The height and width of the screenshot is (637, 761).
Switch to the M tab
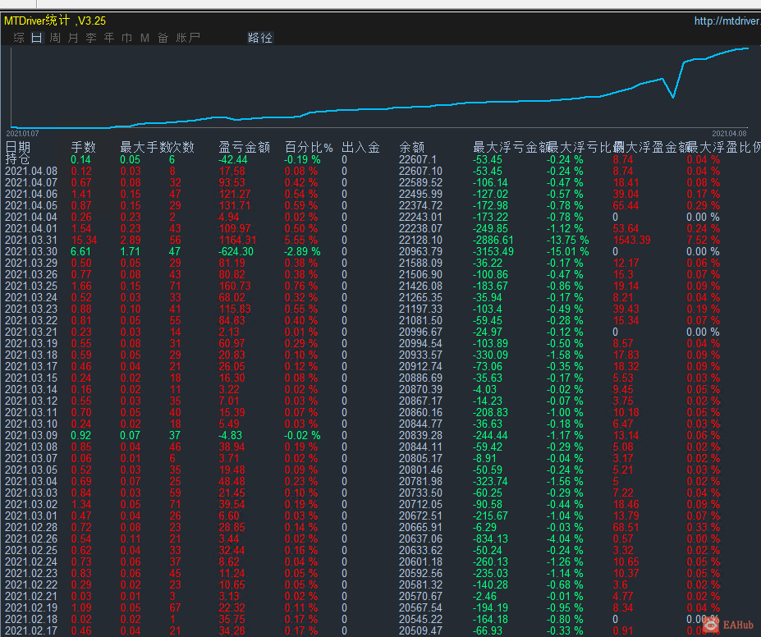coord(144,38)
